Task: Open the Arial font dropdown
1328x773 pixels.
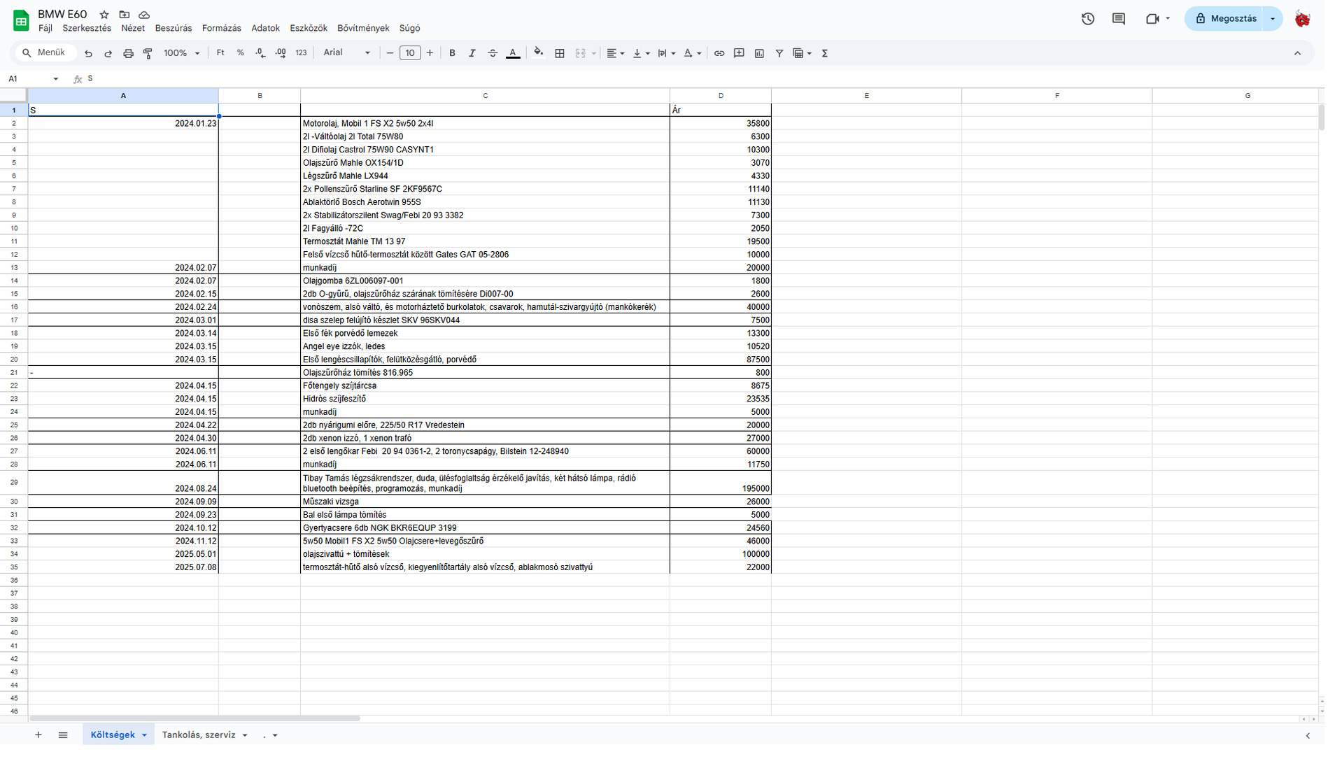Action: [346, 53]
